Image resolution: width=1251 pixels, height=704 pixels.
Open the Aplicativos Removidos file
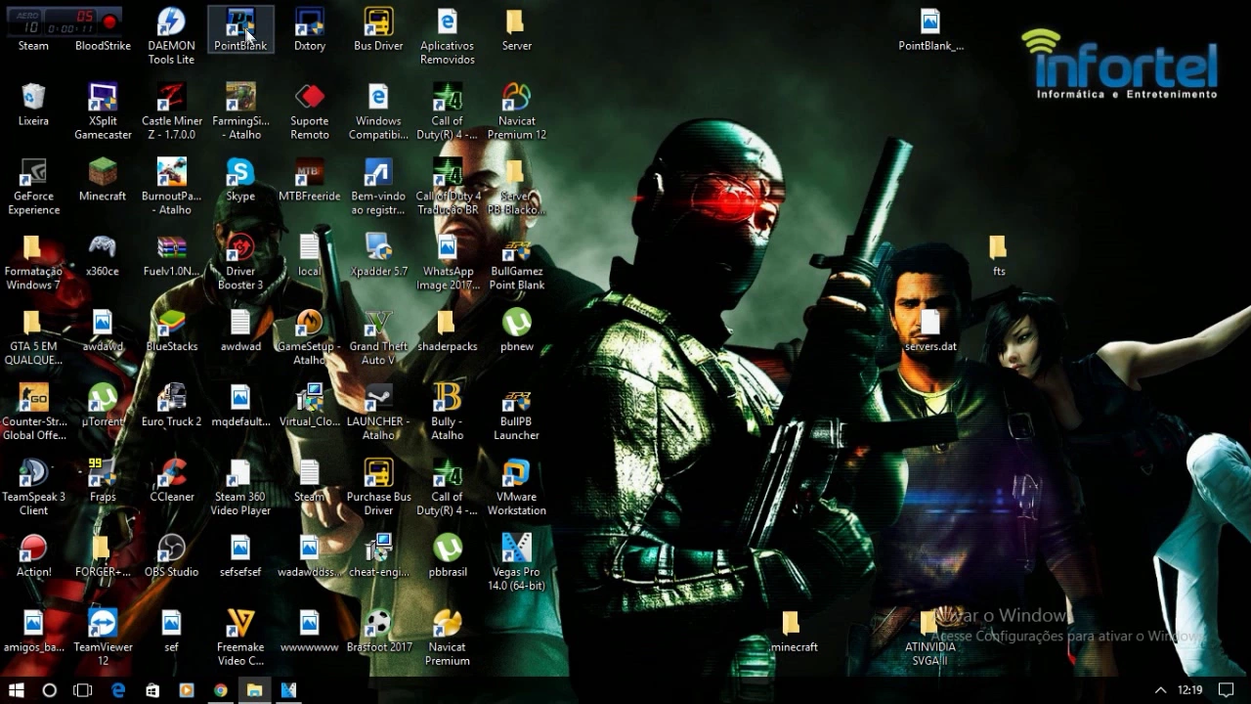[448, 36]
